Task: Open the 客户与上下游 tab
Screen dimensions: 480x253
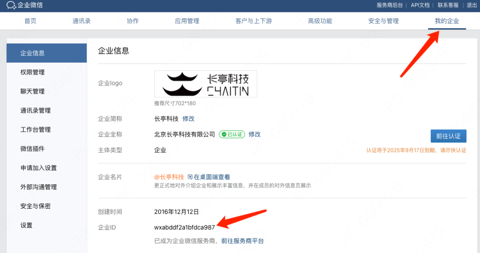Action: 253,21
